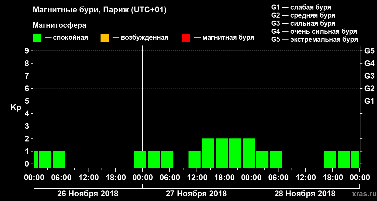Click the narrow last bar ending 28 November
Screen dimensions: 377x201
point(355,159)
